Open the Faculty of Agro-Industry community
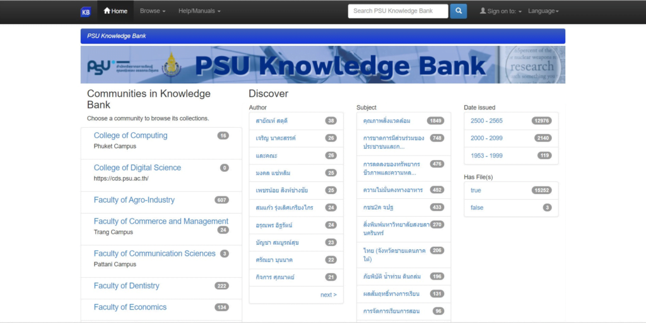646x323 pixels. (x=134, y=200)
